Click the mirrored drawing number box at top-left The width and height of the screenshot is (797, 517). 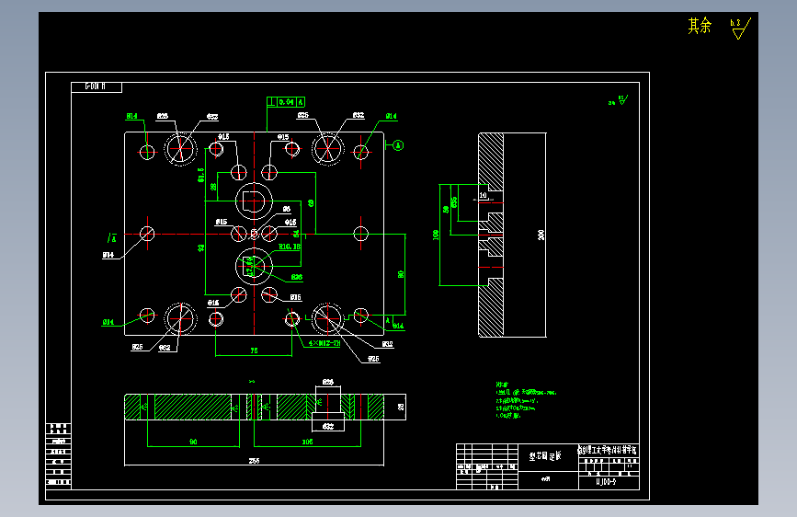97,87
